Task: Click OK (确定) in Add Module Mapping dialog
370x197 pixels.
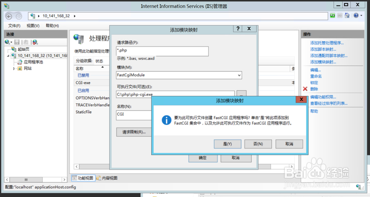Action: click(x=203, y=158)
